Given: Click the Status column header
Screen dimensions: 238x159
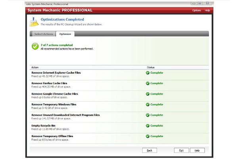Looking at the screenshot, I should click(151, 68).
